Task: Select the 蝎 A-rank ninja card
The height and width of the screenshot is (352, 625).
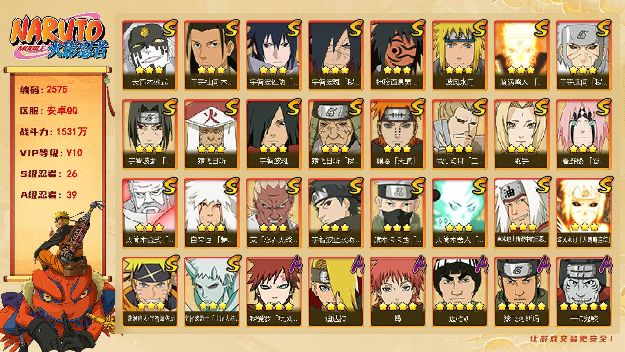Action: [x=398, y=292]
